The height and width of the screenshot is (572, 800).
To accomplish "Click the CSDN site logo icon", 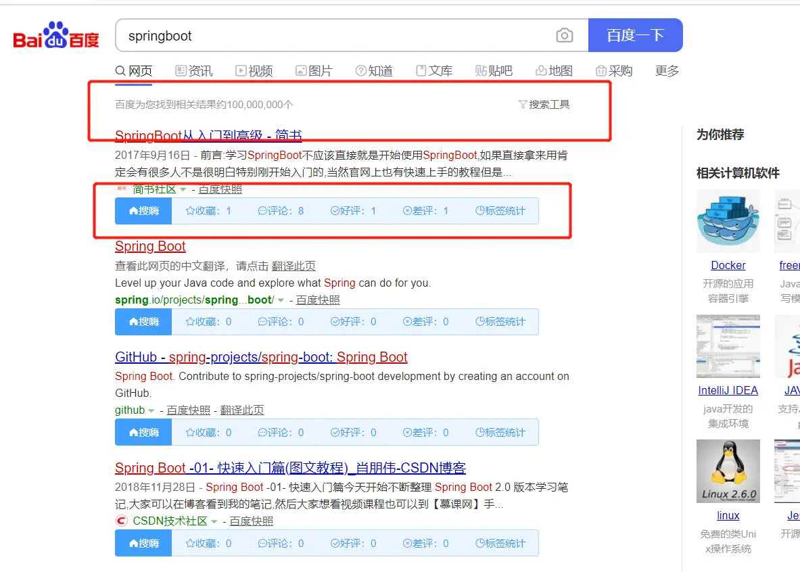I will (x=121, y=521).
